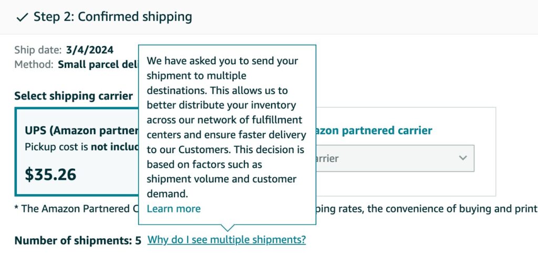Screen dimensions: 538x254
Task: Click the Number of shipments: 5 text
Action: pyautogui.click(x=78, y=241)
